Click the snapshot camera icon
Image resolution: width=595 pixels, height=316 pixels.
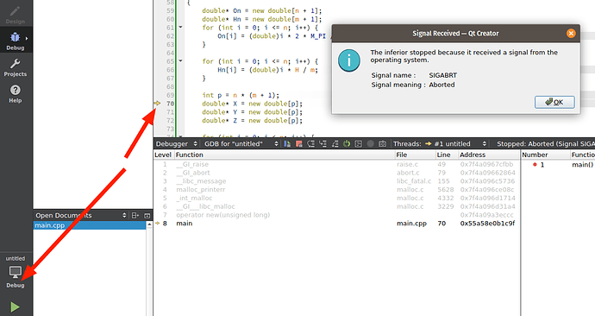[x=382, y=143]
